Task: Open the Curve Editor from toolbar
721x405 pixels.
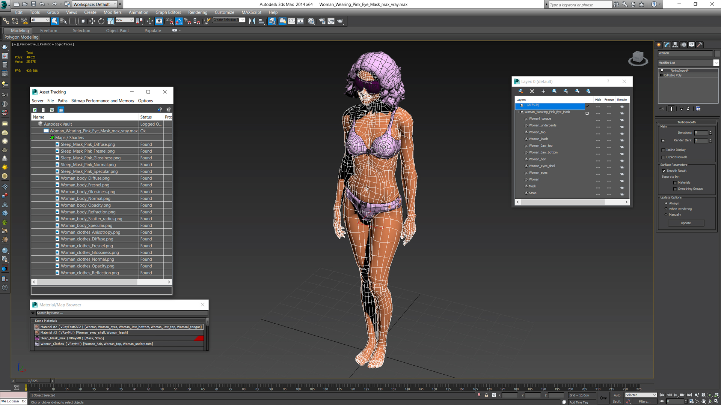Action: [291, 21]
